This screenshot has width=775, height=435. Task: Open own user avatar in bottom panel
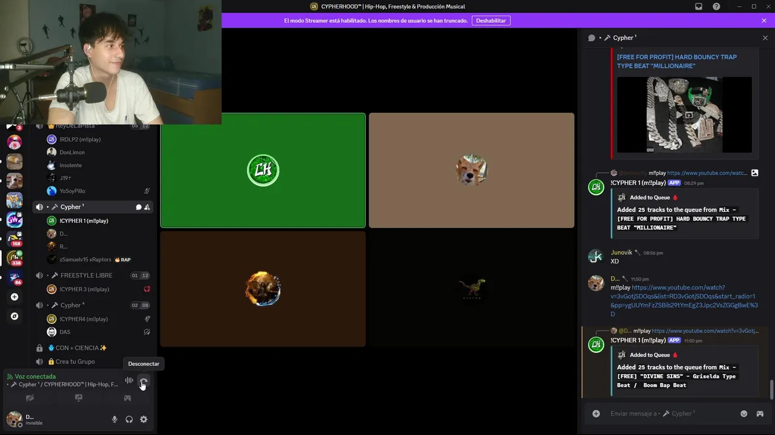point(14,419)
